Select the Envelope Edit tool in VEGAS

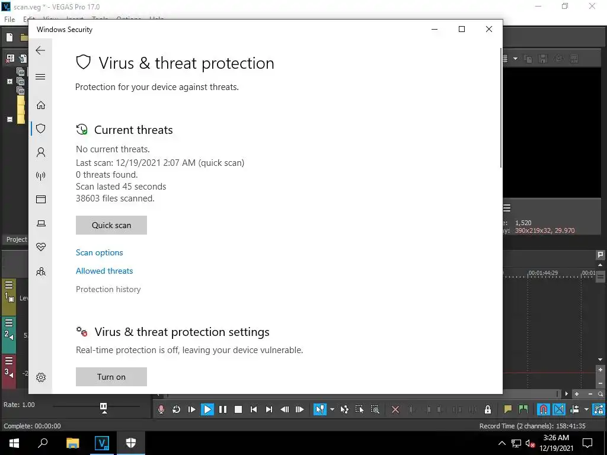(x=344, y=409)
